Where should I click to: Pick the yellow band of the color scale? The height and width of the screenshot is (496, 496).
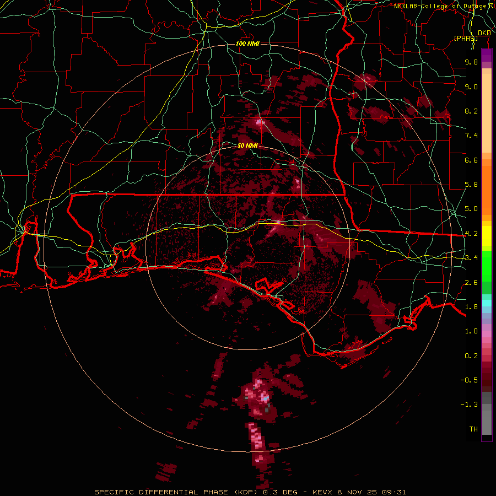[487, 236]
